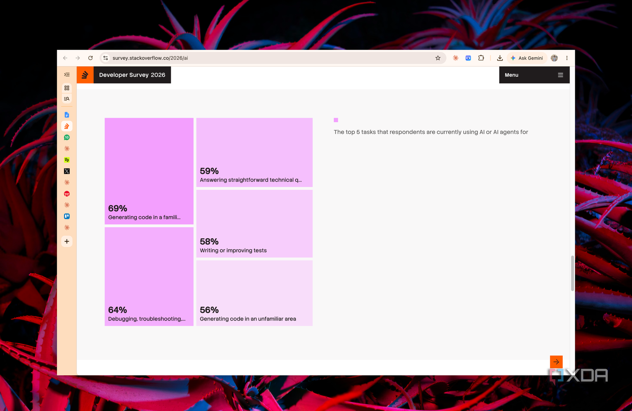Screen dimensions: 632x411
Task: Show browser downloads
Action: tap(500, 58)
